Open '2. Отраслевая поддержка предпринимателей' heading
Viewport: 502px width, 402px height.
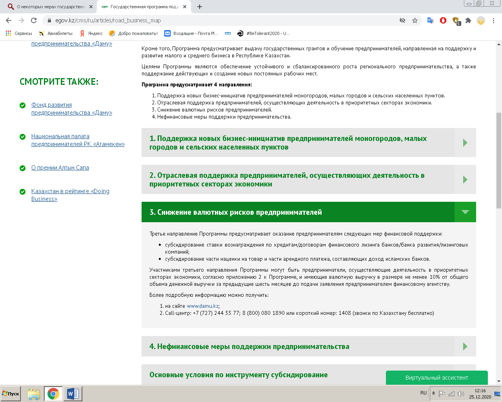(287, 180)
